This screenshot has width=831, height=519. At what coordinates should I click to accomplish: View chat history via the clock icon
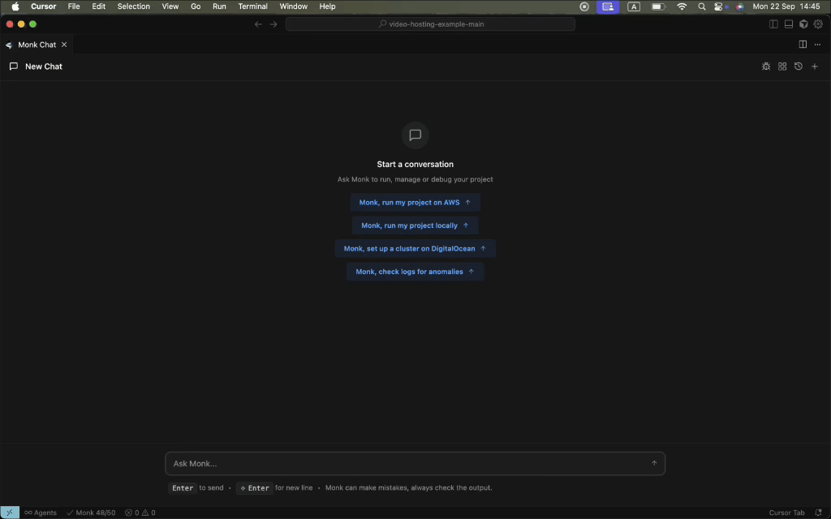click(799, 66)
